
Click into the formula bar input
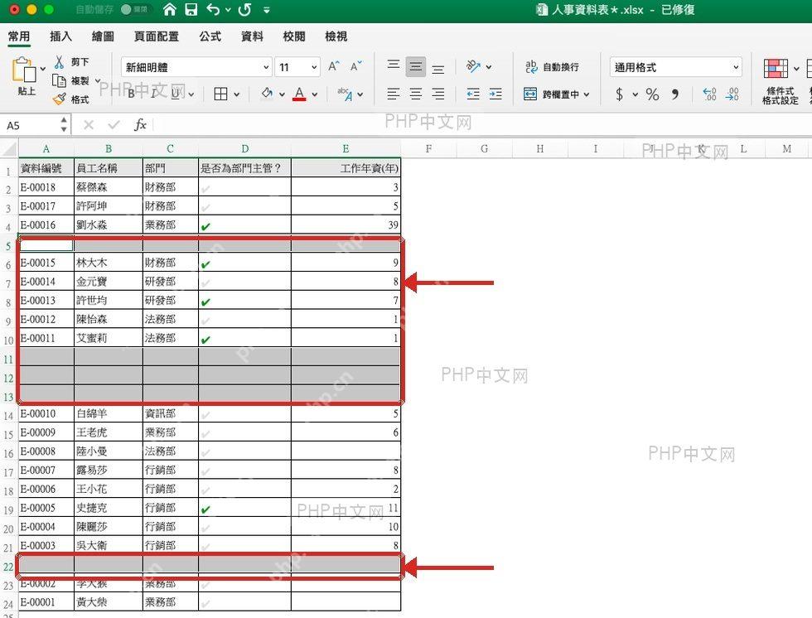[481, 125]
